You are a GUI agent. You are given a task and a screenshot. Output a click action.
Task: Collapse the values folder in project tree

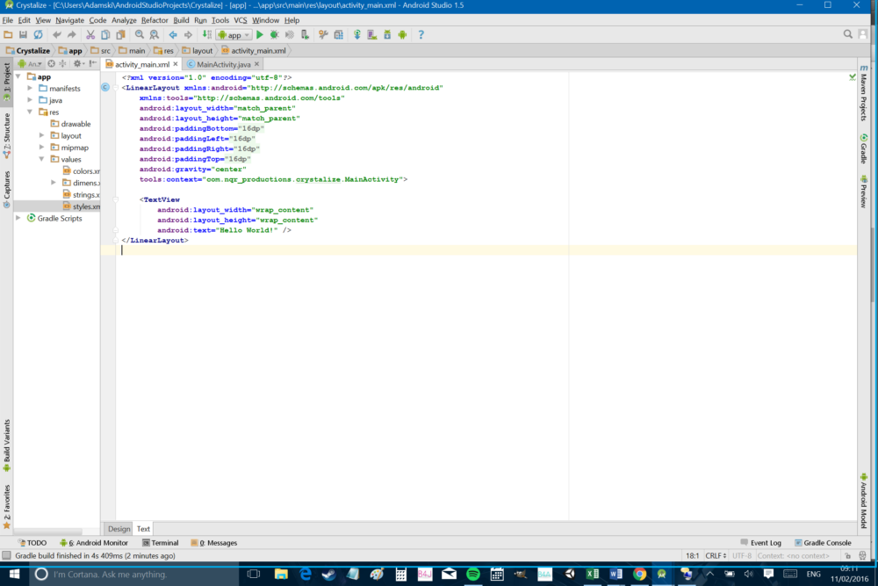click(x=41, y=160)
